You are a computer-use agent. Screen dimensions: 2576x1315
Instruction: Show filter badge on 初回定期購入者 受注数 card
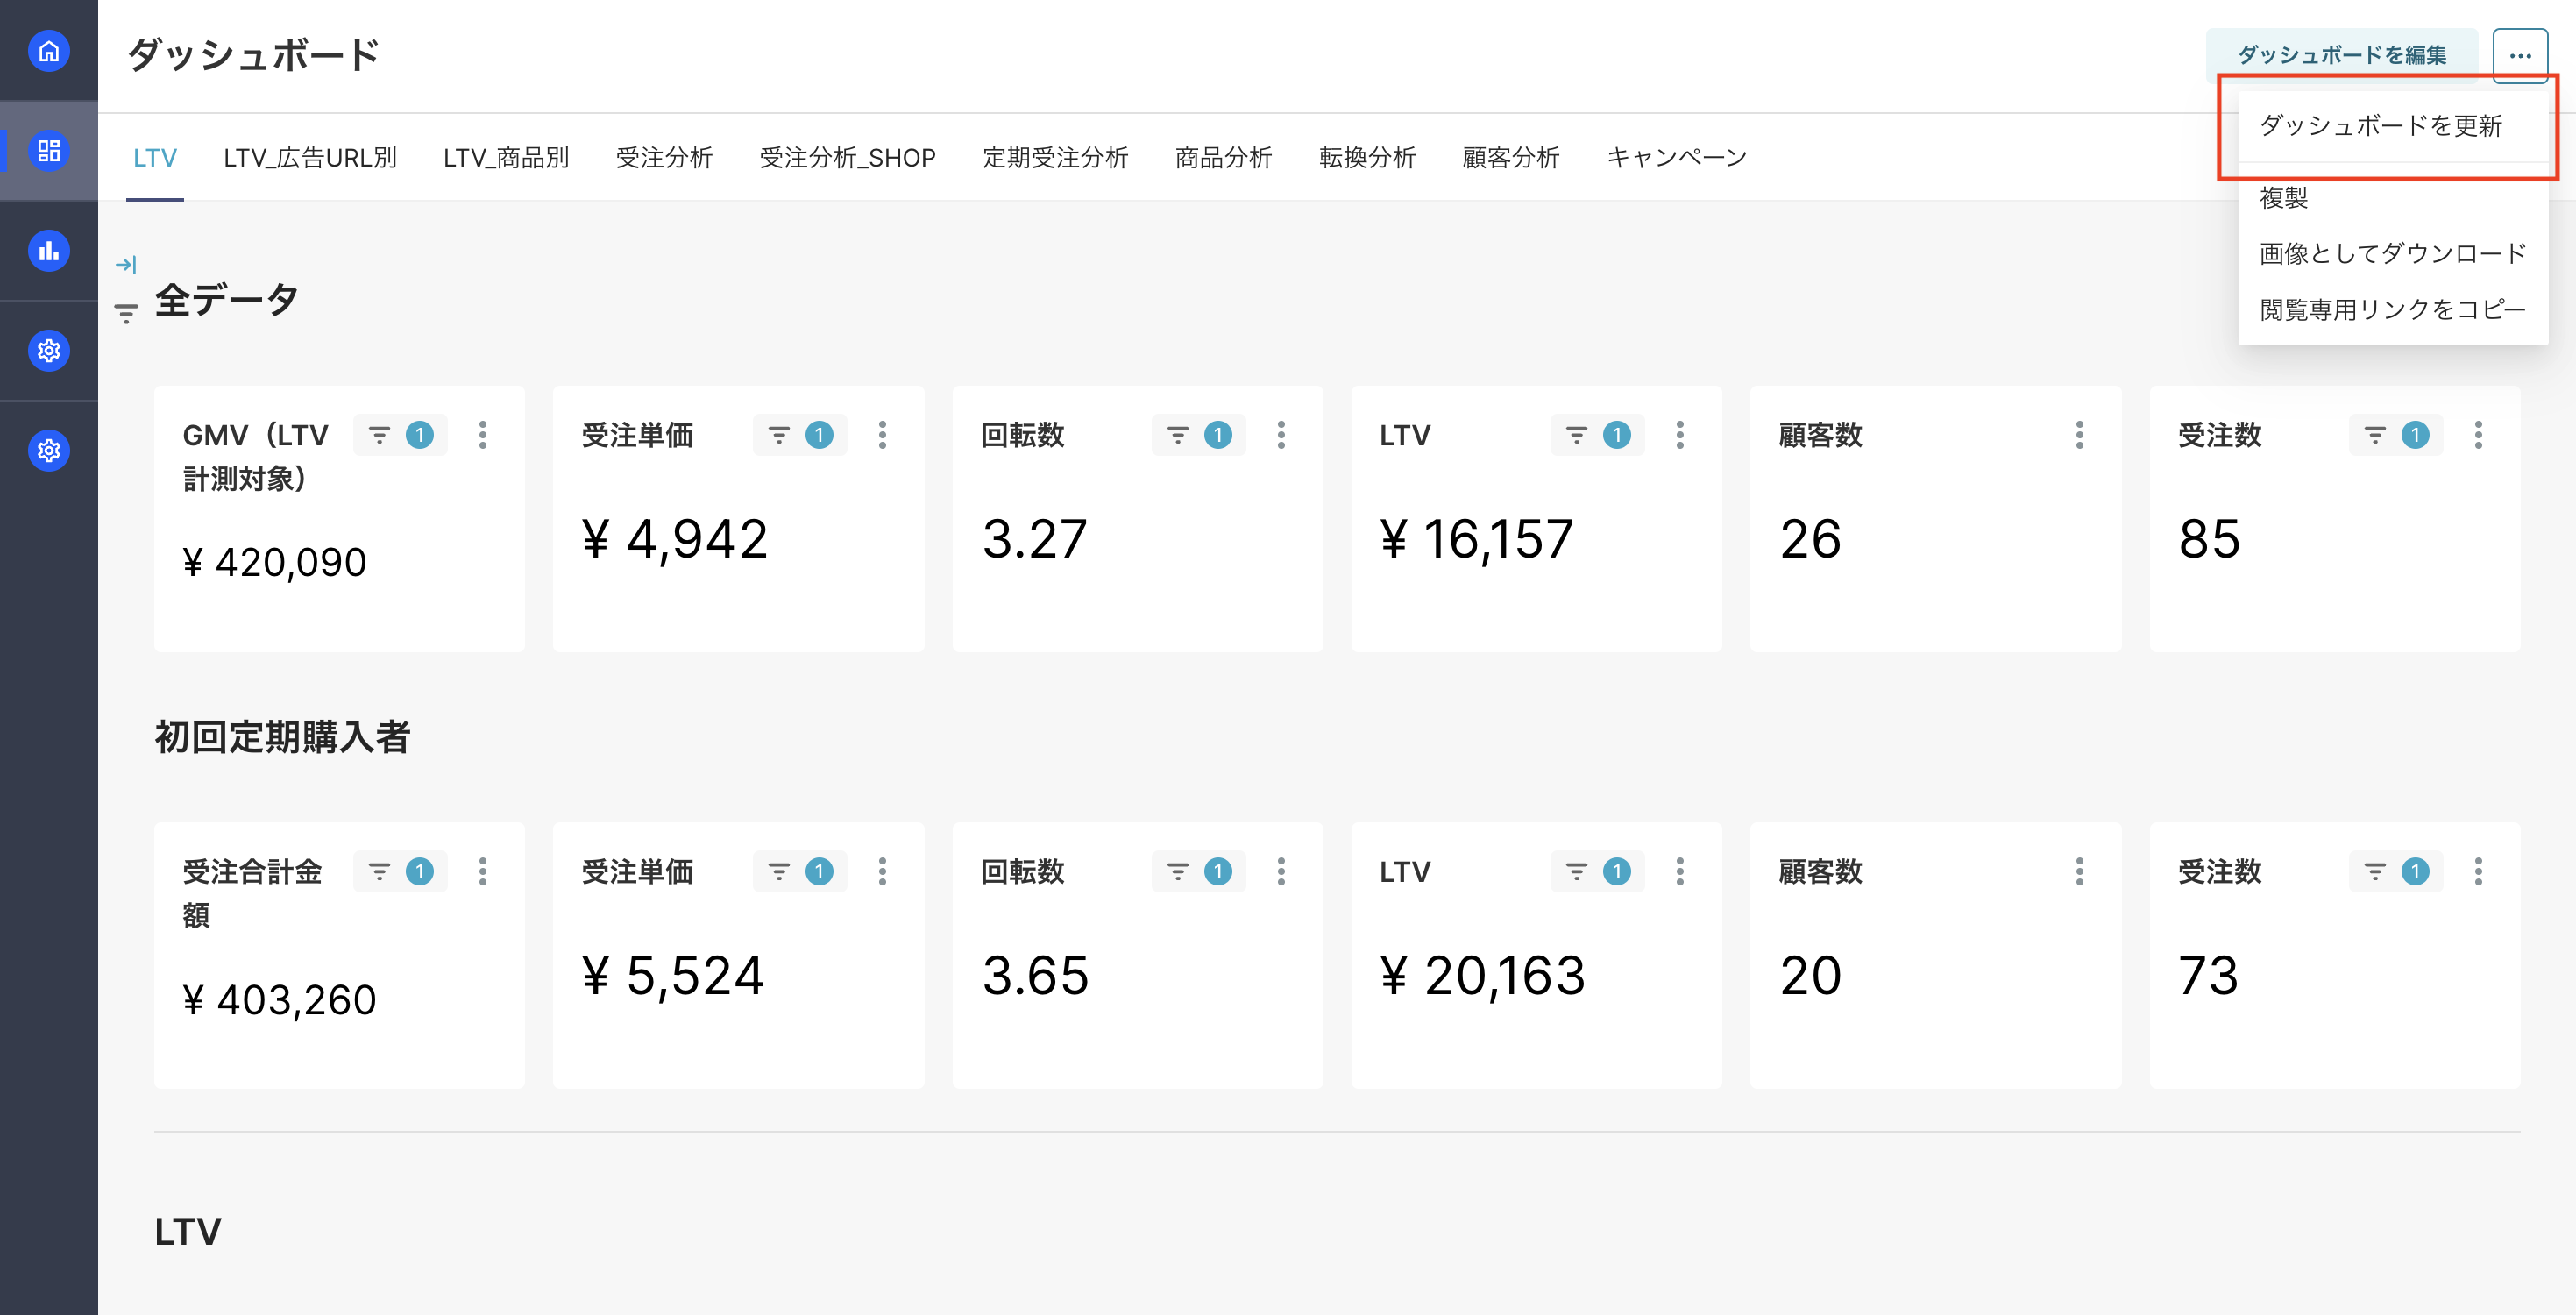coord(2396,872)
